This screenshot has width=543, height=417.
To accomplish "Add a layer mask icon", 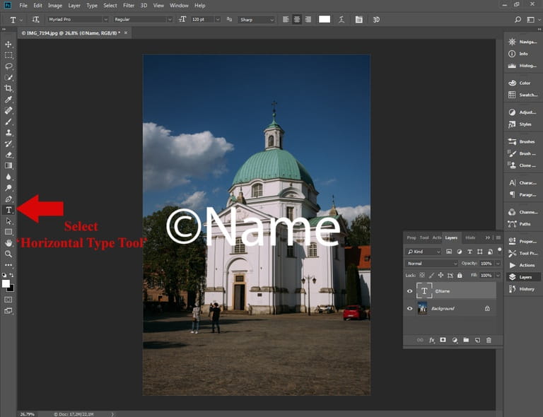I will click(x=443, y=340).
